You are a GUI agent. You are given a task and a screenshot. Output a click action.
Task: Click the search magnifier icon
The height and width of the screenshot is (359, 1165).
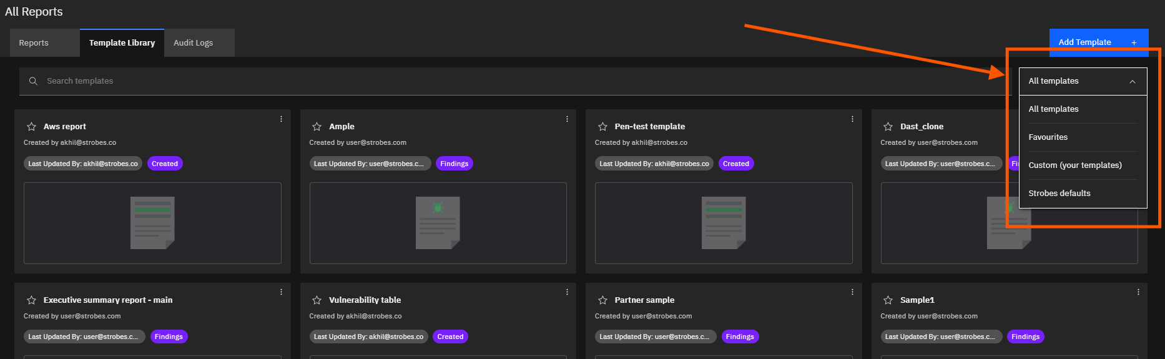33,81
